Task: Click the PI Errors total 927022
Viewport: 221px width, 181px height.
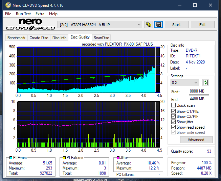Action: 46,173
